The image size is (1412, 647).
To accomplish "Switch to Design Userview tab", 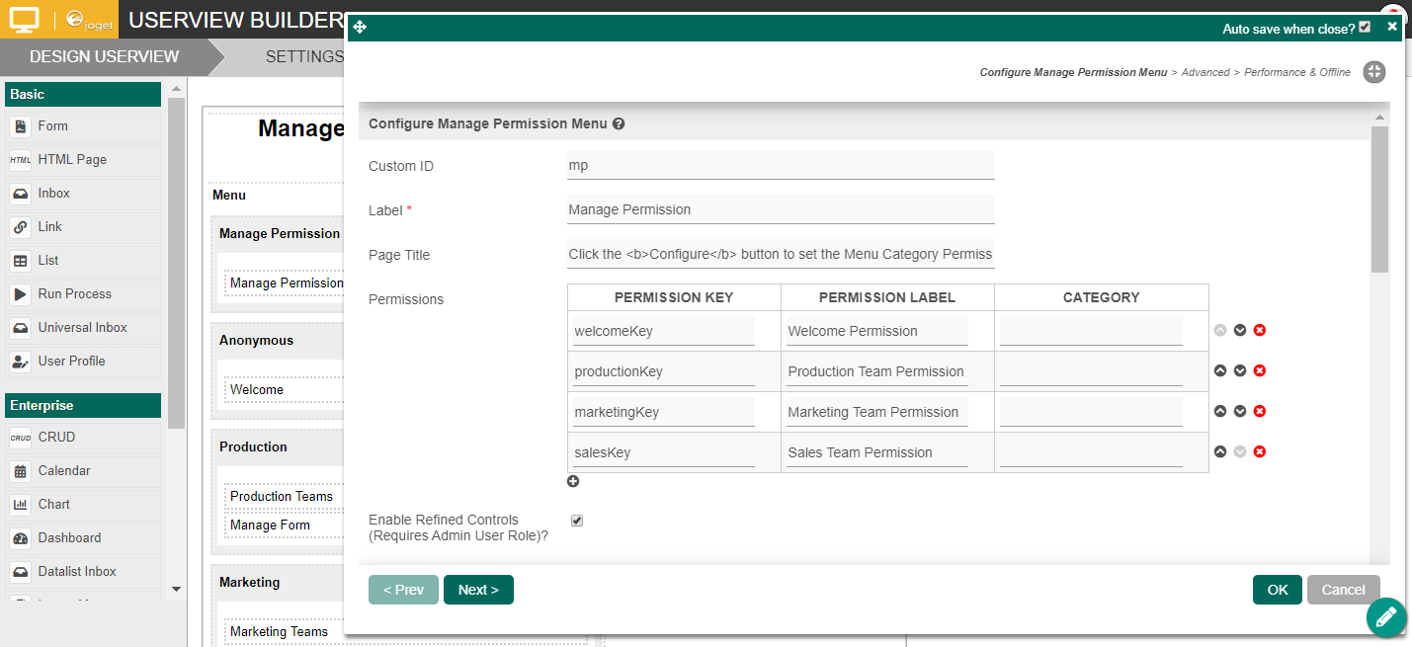I will point(104,56).
